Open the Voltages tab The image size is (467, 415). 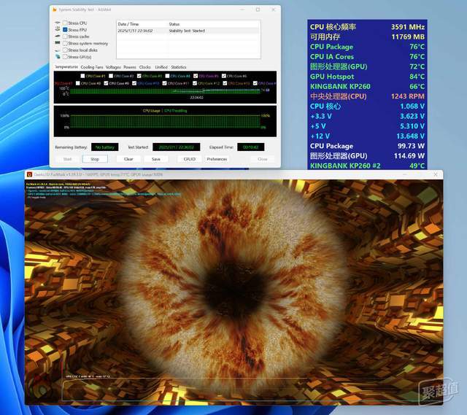pos(113,67)
